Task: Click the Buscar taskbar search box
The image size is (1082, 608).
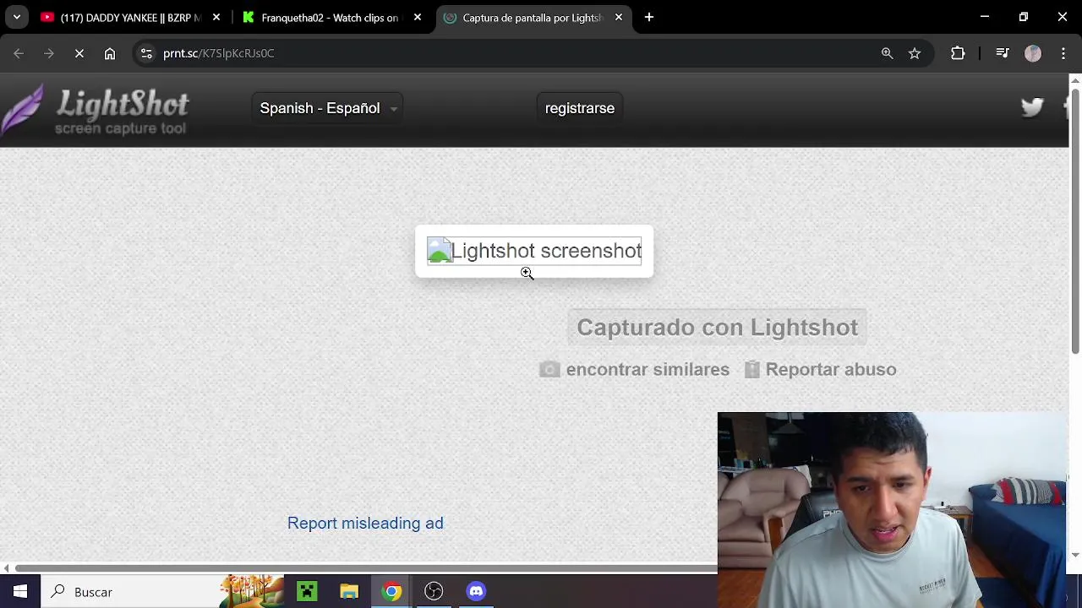Action: pos(162,592)
